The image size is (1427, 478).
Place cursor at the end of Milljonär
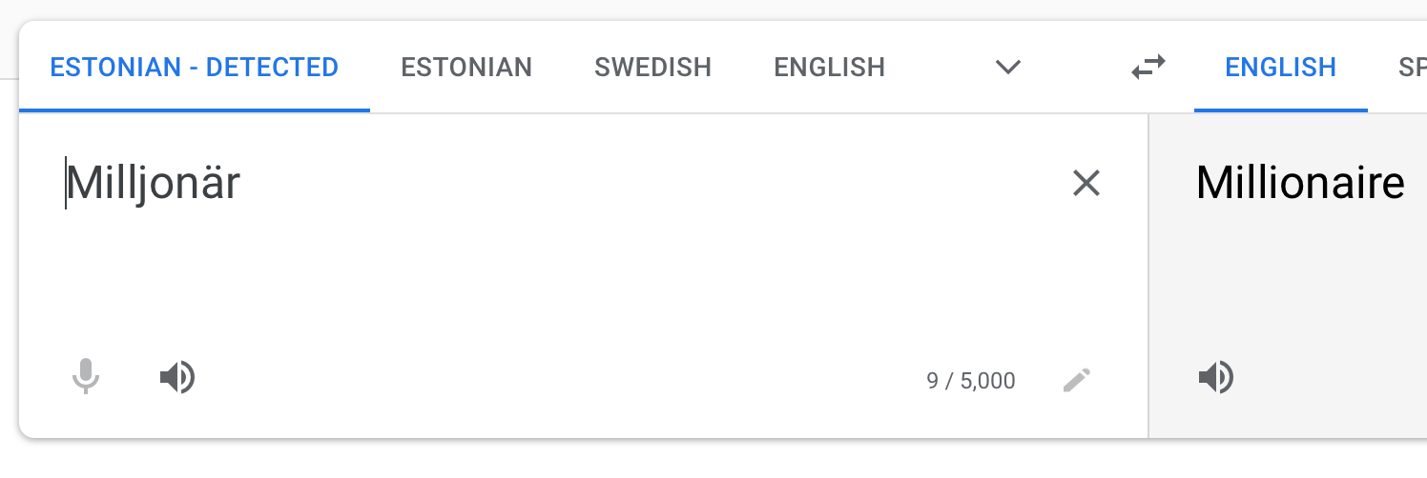241,183
